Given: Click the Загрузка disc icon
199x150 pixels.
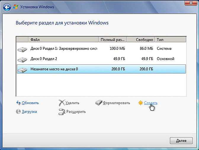Looking at the screenshot, I should tap(18, 111).
